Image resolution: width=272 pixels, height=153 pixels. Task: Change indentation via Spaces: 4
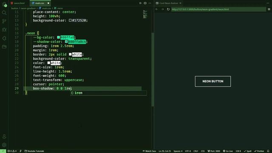coord(178,151)
